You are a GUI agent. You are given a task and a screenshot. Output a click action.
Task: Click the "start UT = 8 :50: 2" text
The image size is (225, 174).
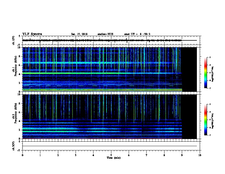[137, 34]
